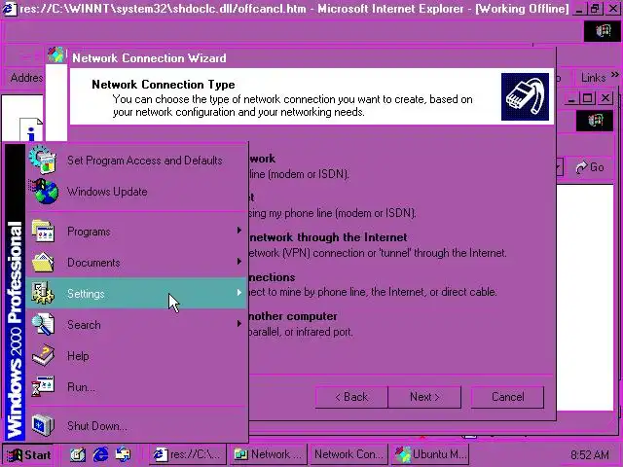The width and height of the screenshot is (623, 467).
Task: Launch Outlook Express from quick launch
Action: coord(124,454)
